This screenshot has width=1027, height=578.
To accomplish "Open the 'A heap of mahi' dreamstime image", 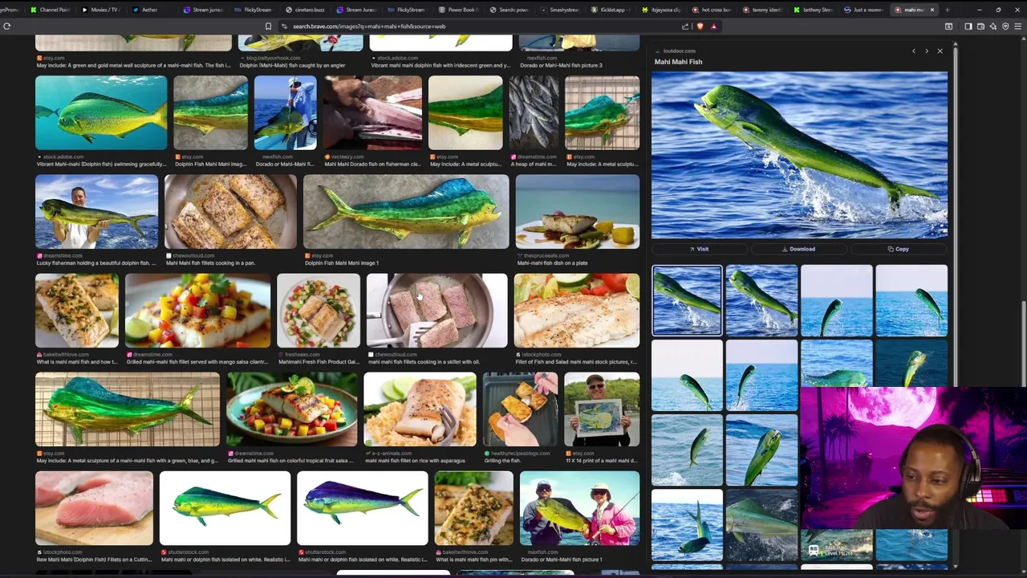I will (x=533, y=113).
